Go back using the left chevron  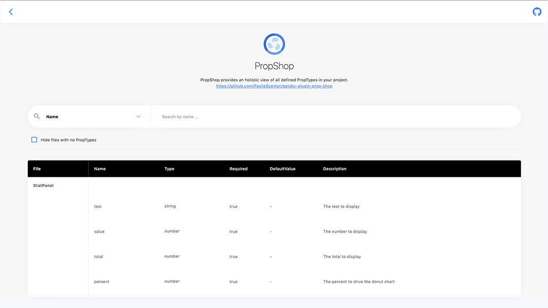(x=11, y=12)
